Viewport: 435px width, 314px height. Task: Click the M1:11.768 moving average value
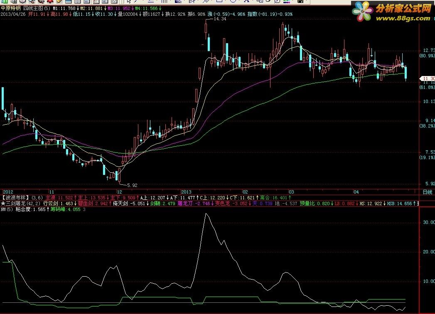[x=64, y=8]
